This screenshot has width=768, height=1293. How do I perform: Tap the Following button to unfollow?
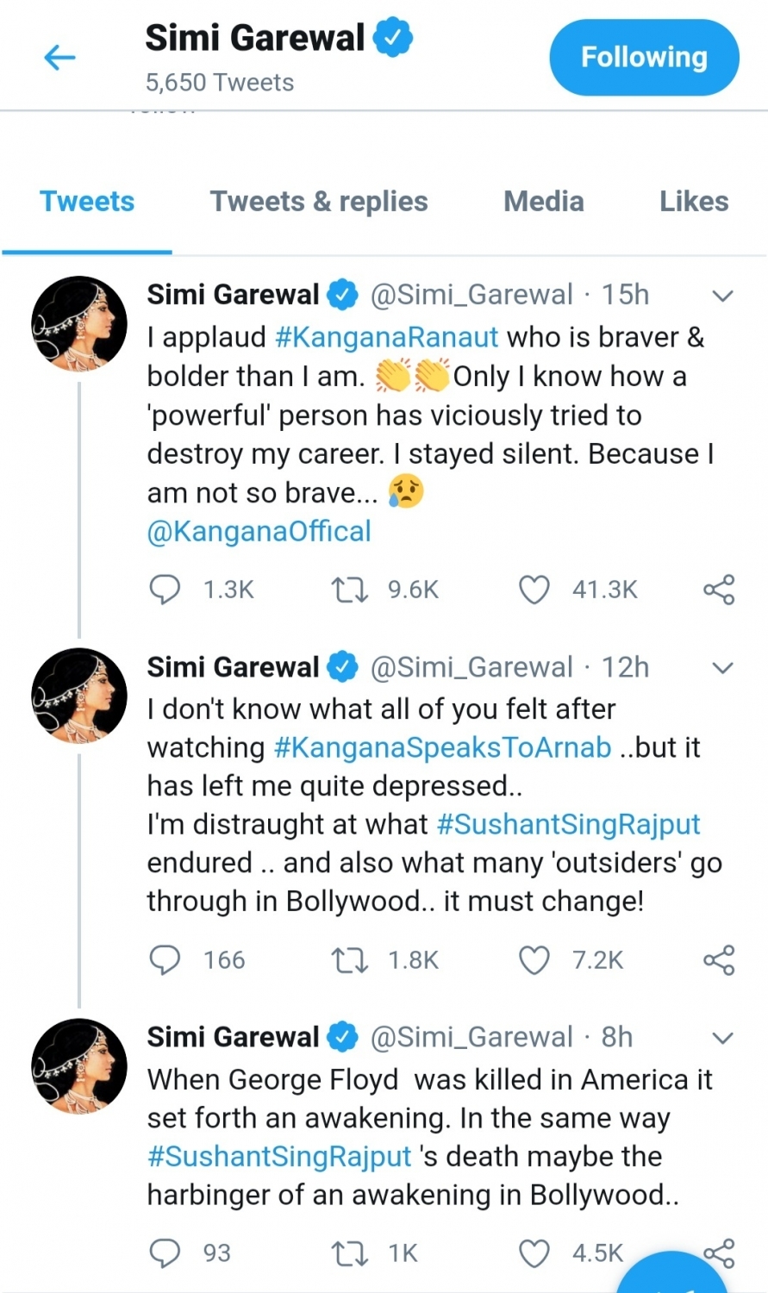643,57
